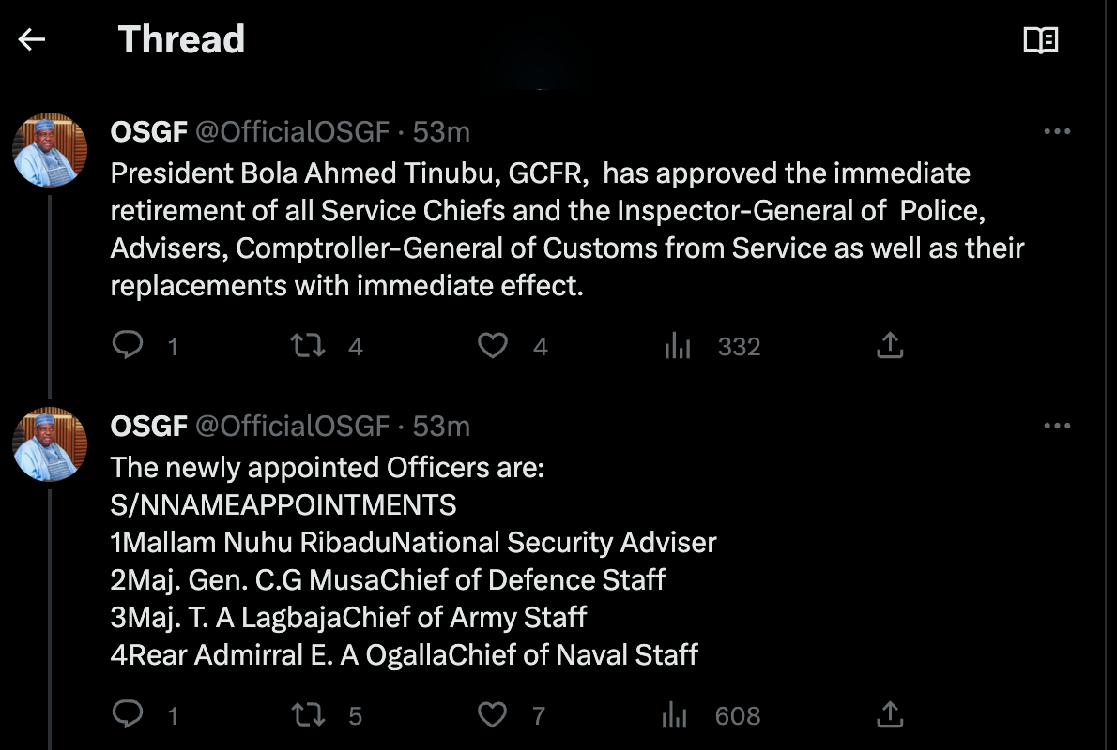This screenshot has width=1117, height=750.
Task: Retweet the second tweet with 5 retweets
Action: 308,715
